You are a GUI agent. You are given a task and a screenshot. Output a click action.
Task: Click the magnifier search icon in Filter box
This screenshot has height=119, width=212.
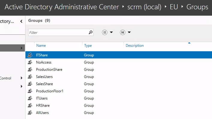coord(91,32)
